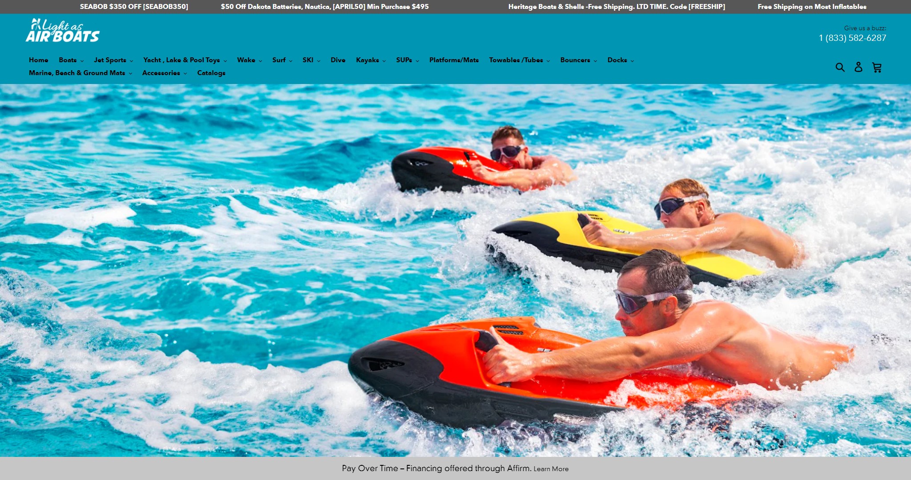Open the Platforms/Mats page
Image resolution: width=911 pixels, height=480 pixels.
[x=454, y=60]
